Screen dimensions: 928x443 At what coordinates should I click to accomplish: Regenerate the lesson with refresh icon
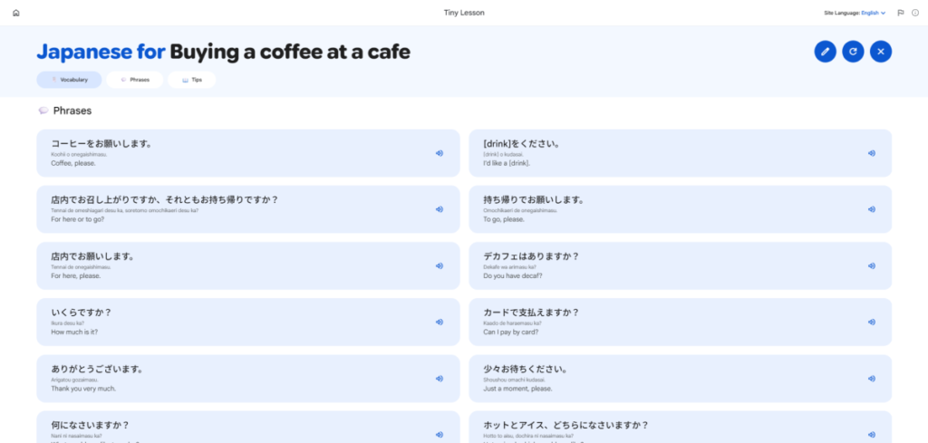853,52
